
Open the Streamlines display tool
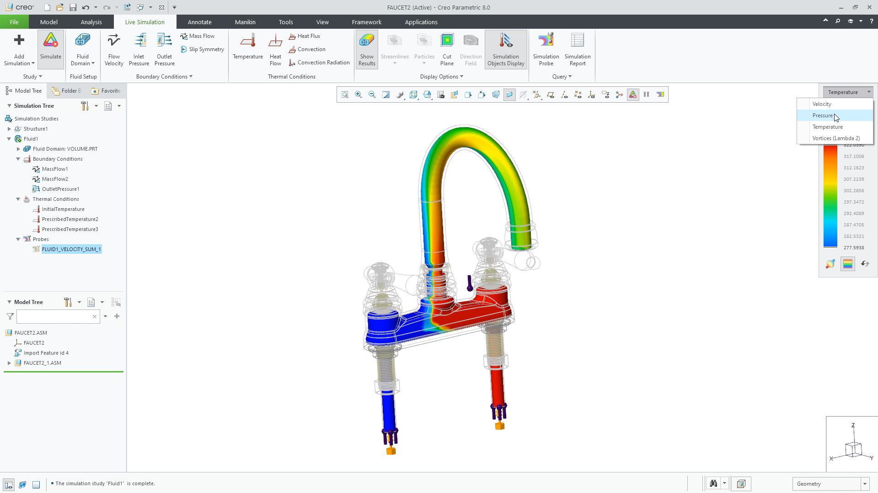point(394,48)
